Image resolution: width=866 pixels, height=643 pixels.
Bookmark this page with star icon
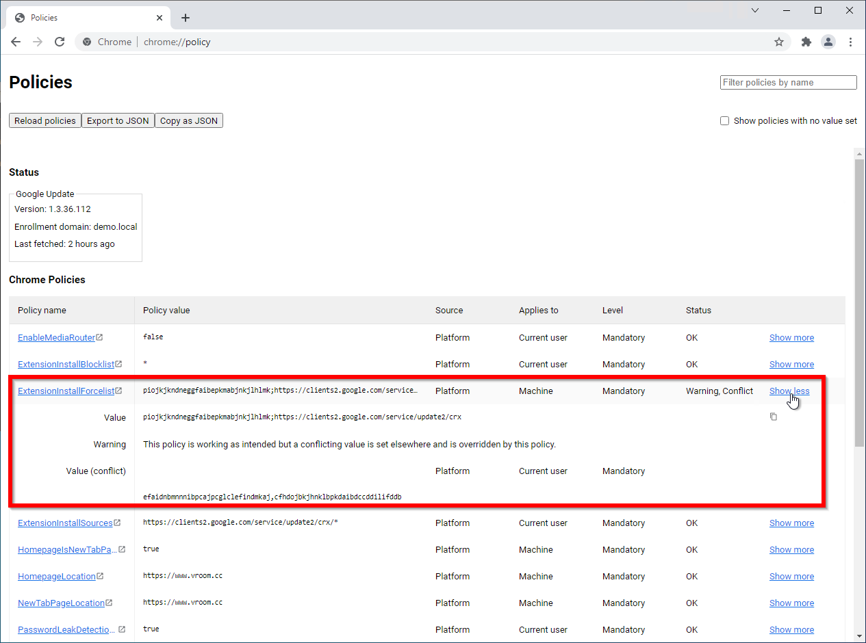pyautogui.click(x=778, y=42)
